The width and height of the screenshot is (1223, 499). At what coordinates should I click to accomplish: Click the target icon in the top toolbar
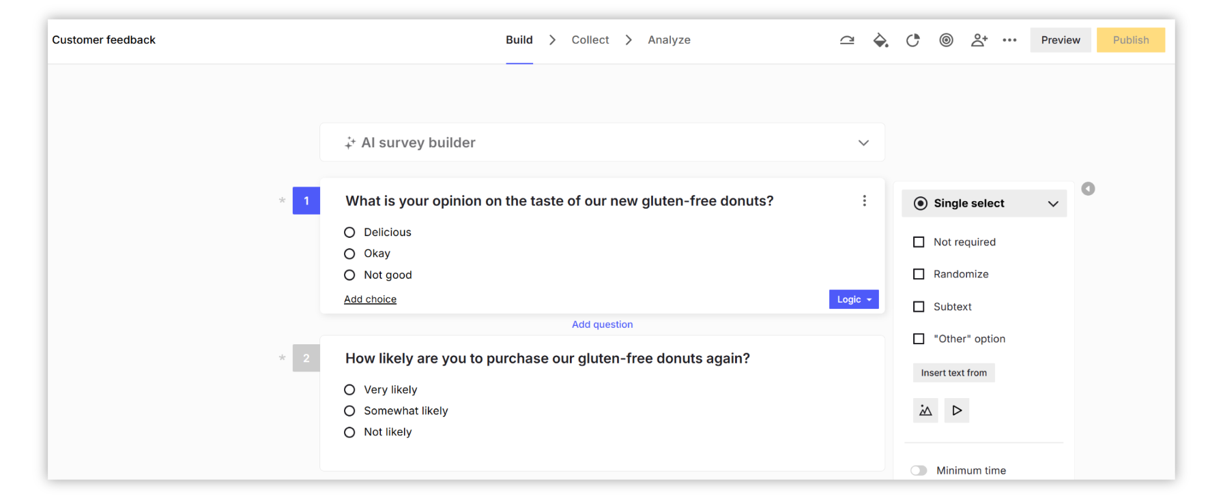tap(946, 40)
